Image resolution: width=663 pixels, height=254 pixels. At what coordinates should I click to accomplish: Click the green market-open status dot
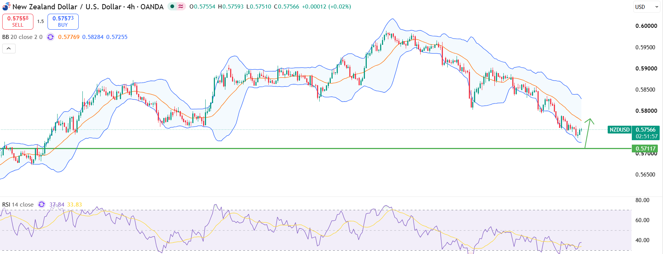(172, 6)
